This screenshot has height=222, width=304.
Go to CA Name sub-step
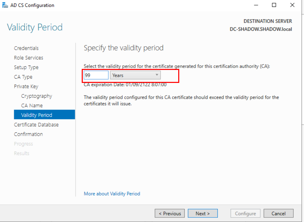coord(32,106)
